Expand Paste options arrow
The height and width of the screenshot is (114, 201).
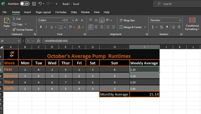pos(7,29)
